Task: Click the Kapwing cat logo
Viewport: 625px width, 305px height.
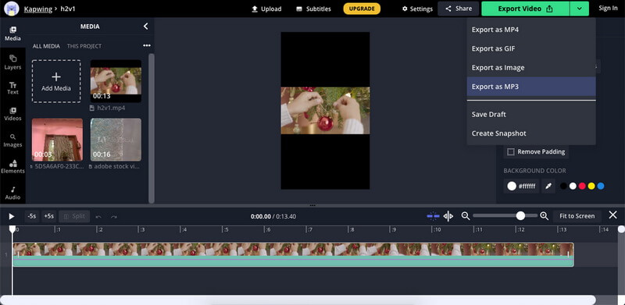Action: tap(12, 9)
